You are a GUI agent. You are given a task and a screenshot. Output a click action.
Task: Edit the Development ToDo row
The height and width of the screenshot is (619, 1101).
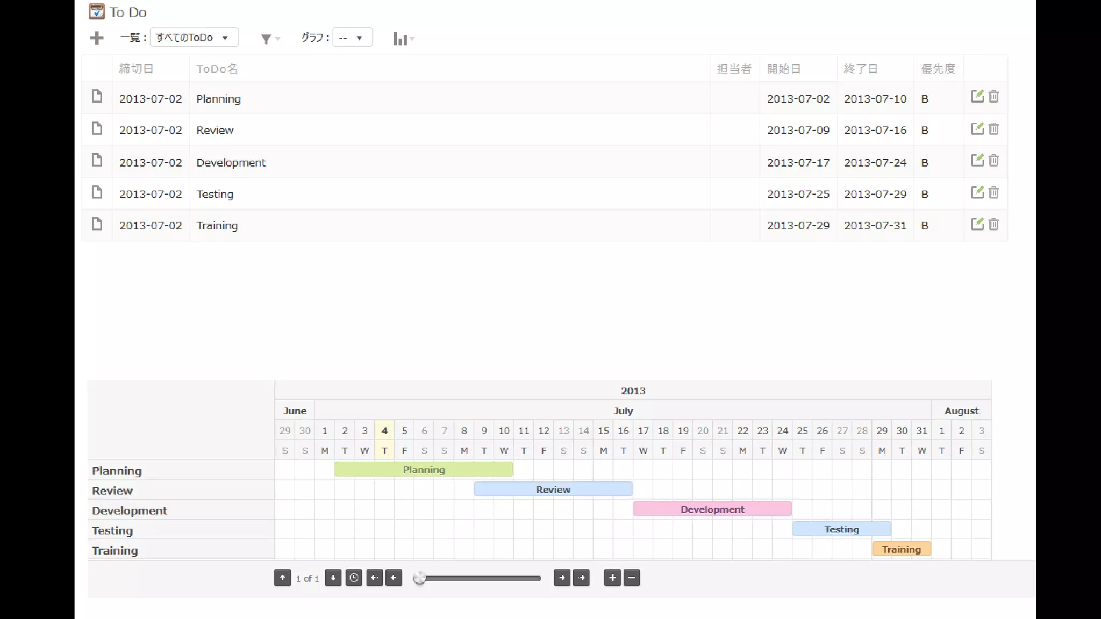[977, 160]
